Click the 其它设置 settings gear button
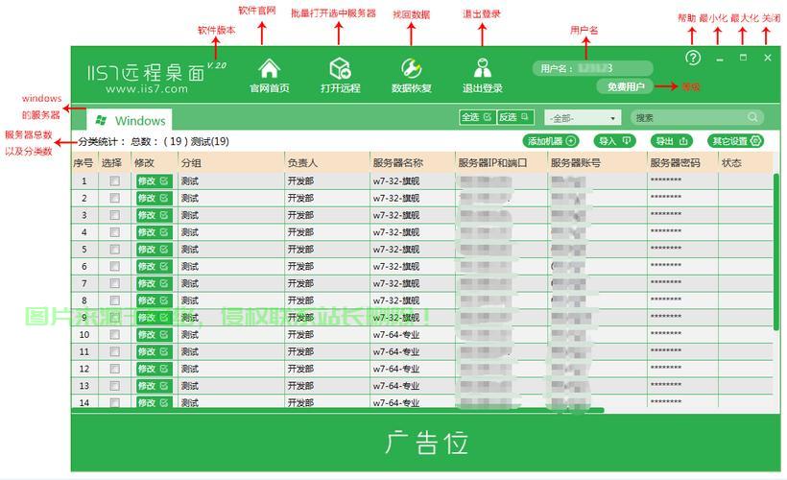Screen dimensions: 787x480 737,141
